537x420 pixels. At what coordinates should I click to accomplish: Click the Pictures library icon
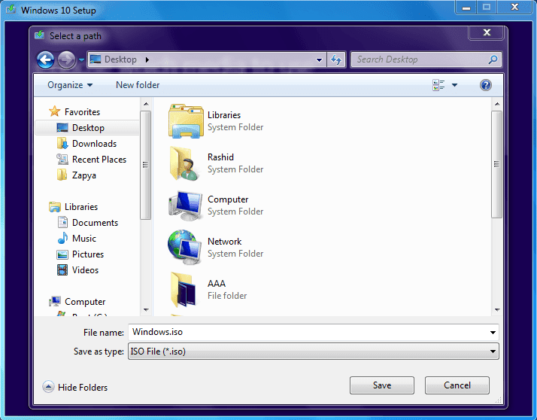(x=62, y=254)
